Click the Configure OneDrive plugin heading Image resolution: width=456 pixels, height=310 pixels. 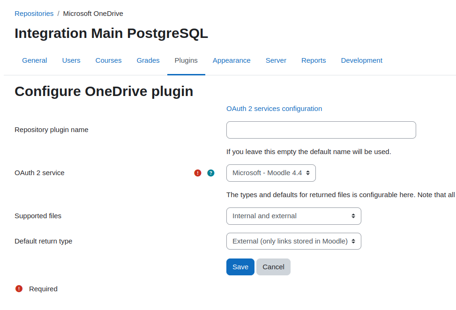coord(104,91)
